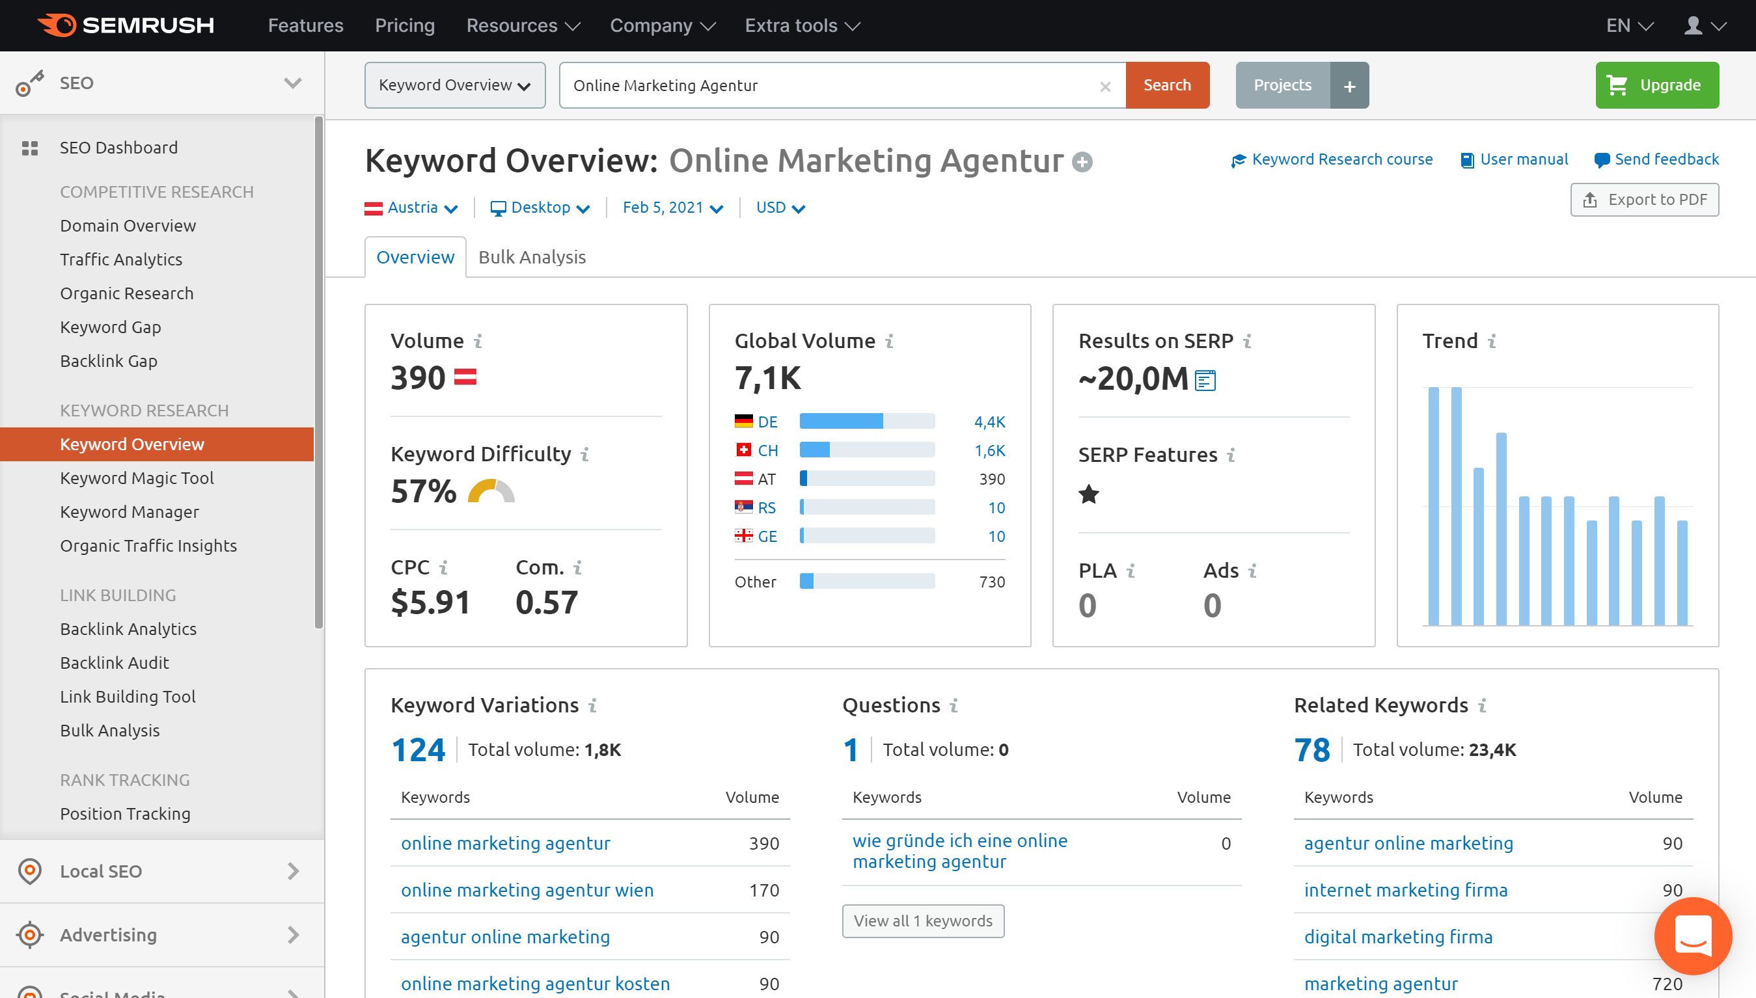Click the Semrush logo
Viewport: 1756px width, 998px height.
[126, 25]
